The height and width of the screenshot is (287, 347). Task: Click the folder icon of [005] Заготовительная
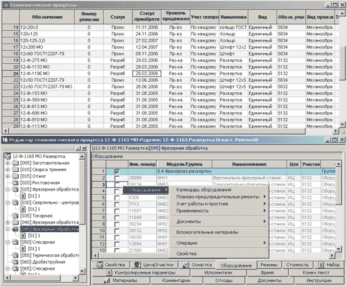click(15, 163)
